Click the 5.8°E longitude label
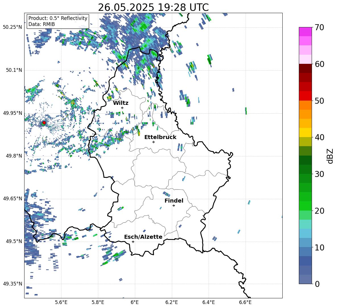337x308 pixels. coord(98,303)
